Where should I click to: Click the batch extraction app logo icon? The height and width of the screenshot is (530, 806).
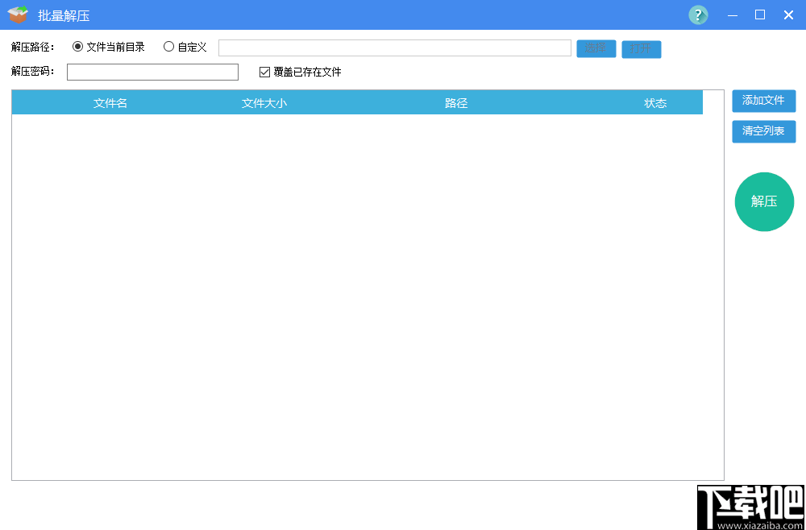point(18,14)
